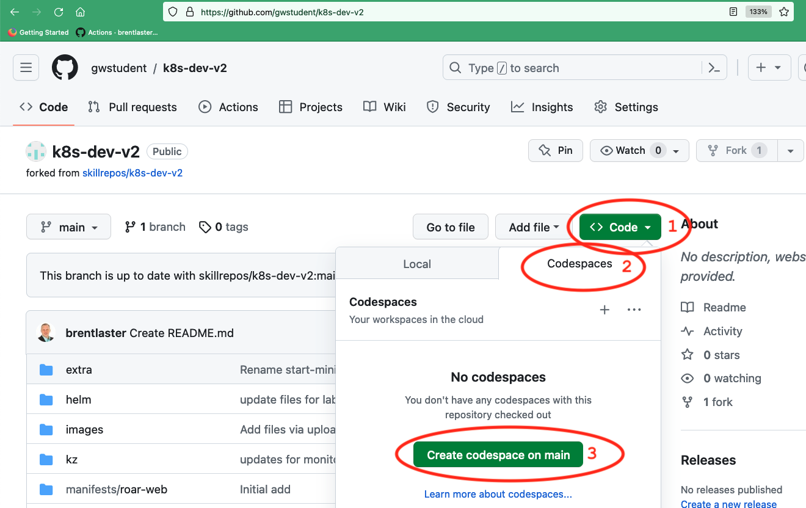Open brentlaster author link

(x=96, y=333)
